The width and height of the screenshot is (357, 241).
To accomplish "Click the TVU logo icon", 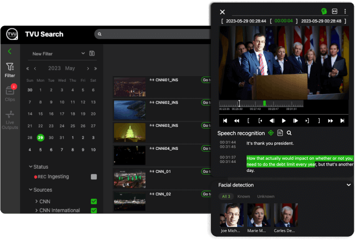I will click(x=12, y=34).
